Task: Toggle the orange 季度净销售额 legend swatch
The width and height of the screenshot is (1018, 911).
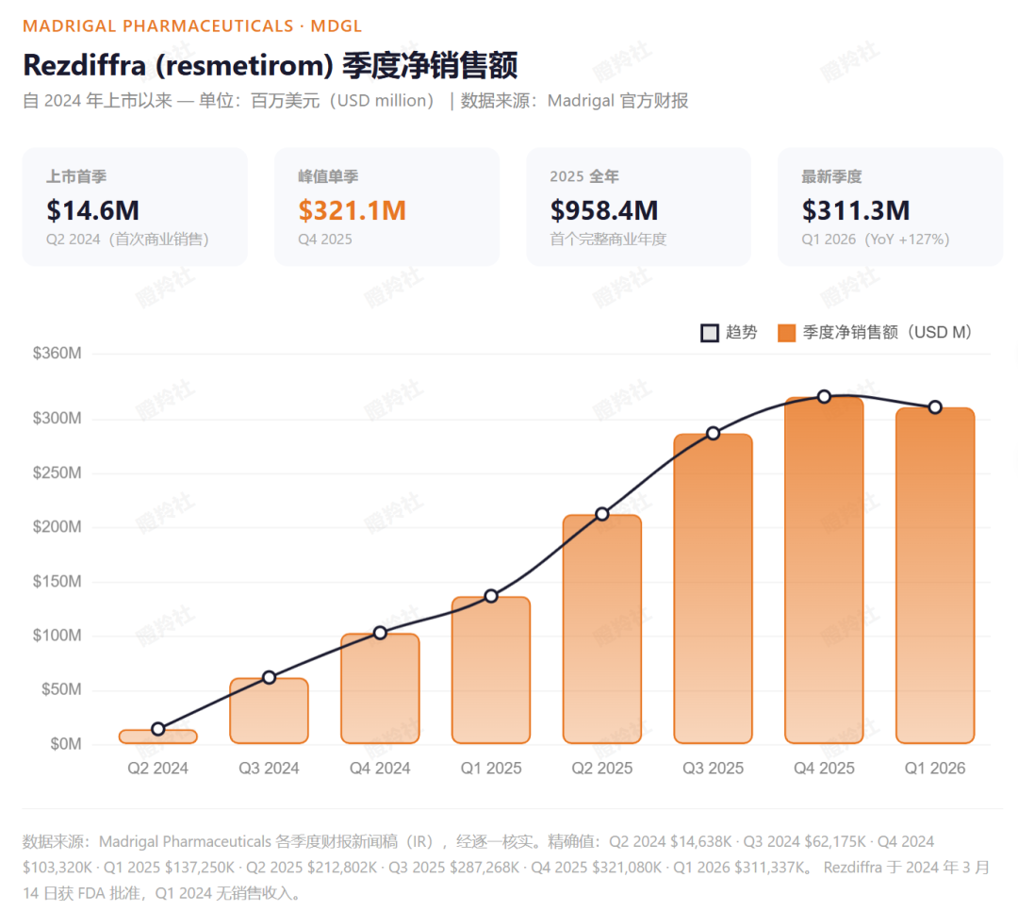Action: pos(786,333)
